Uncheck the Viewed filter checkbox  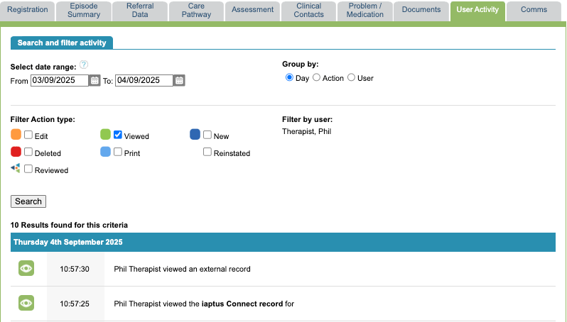(x=118, y=135)
